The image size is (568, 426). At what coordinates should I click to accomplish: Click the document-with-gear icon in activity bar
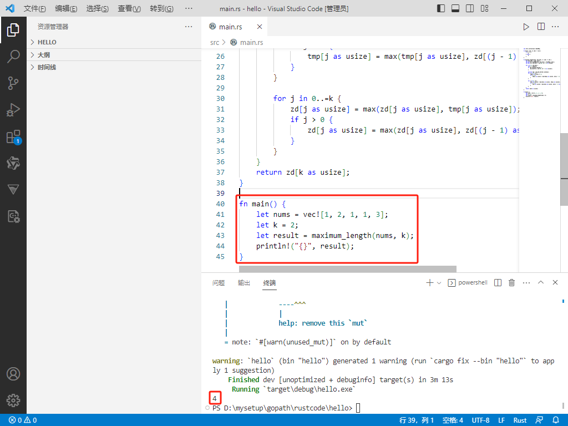[x=13, y=217]
